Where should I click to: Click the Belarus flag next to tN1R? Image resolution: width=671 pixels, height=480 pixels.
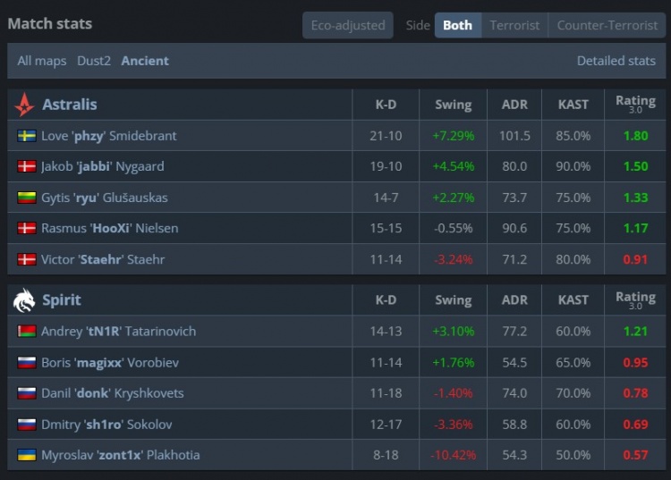click(27, 332)
